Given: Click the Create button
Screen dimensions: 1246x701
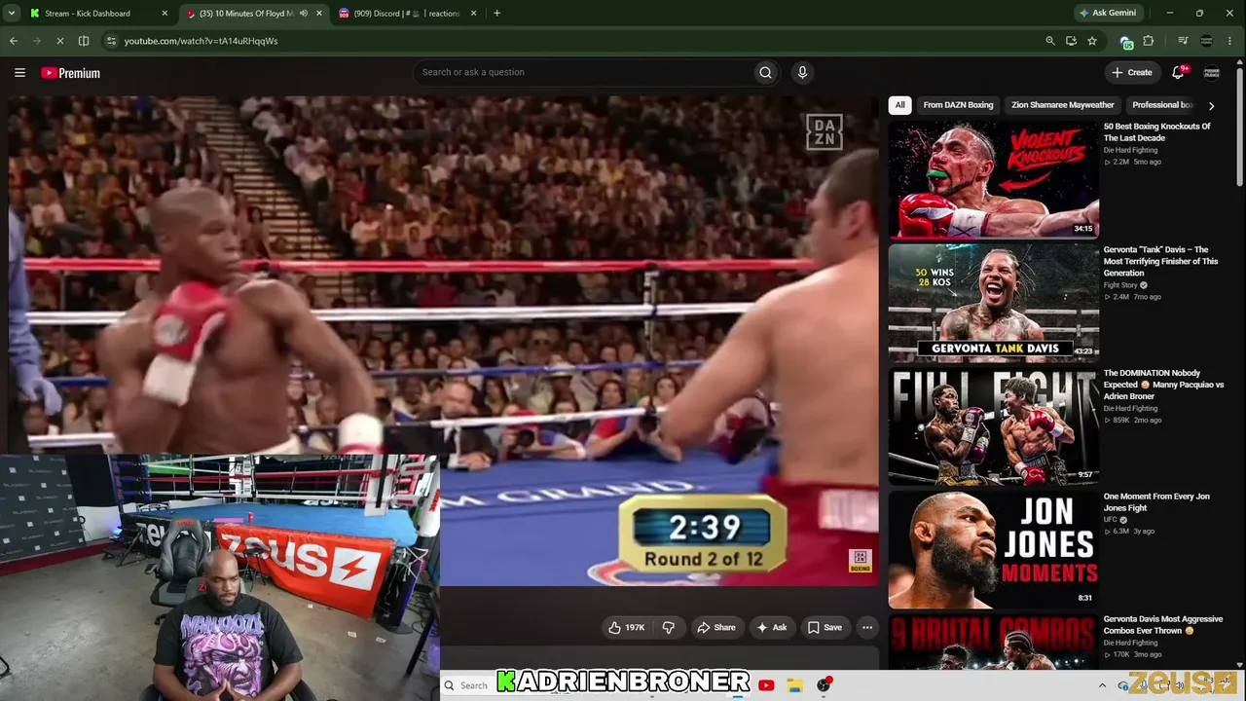Looking at the screenshot, I should pyautogui.click(x=1132, y=72).
